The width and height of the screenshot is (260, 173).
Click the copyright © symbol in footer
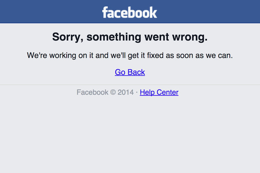coord(113,92)
